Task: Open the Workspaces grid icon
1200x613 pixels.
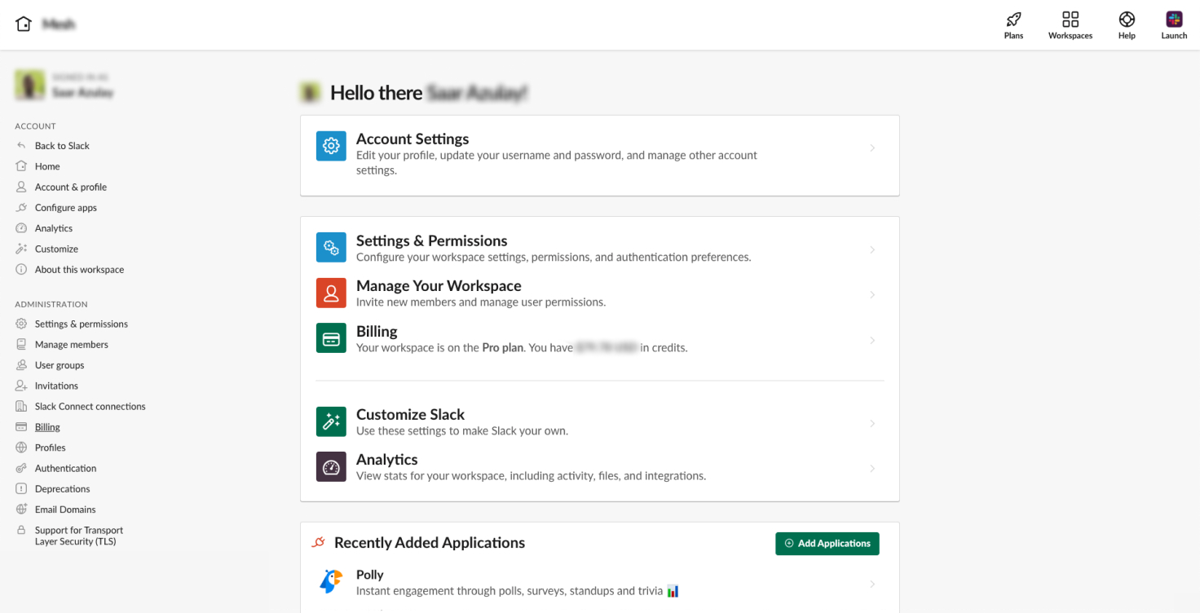Action: (x=1070, y=20)
